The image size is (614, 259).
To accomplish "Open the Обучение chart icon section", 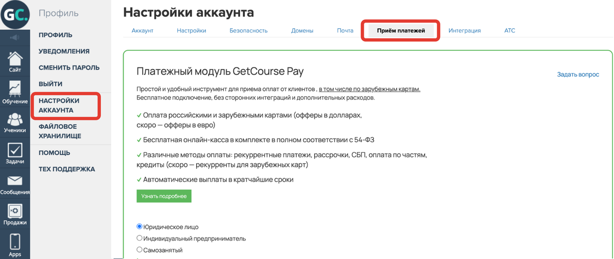I will pyautogui.click(x=15, y=93).
